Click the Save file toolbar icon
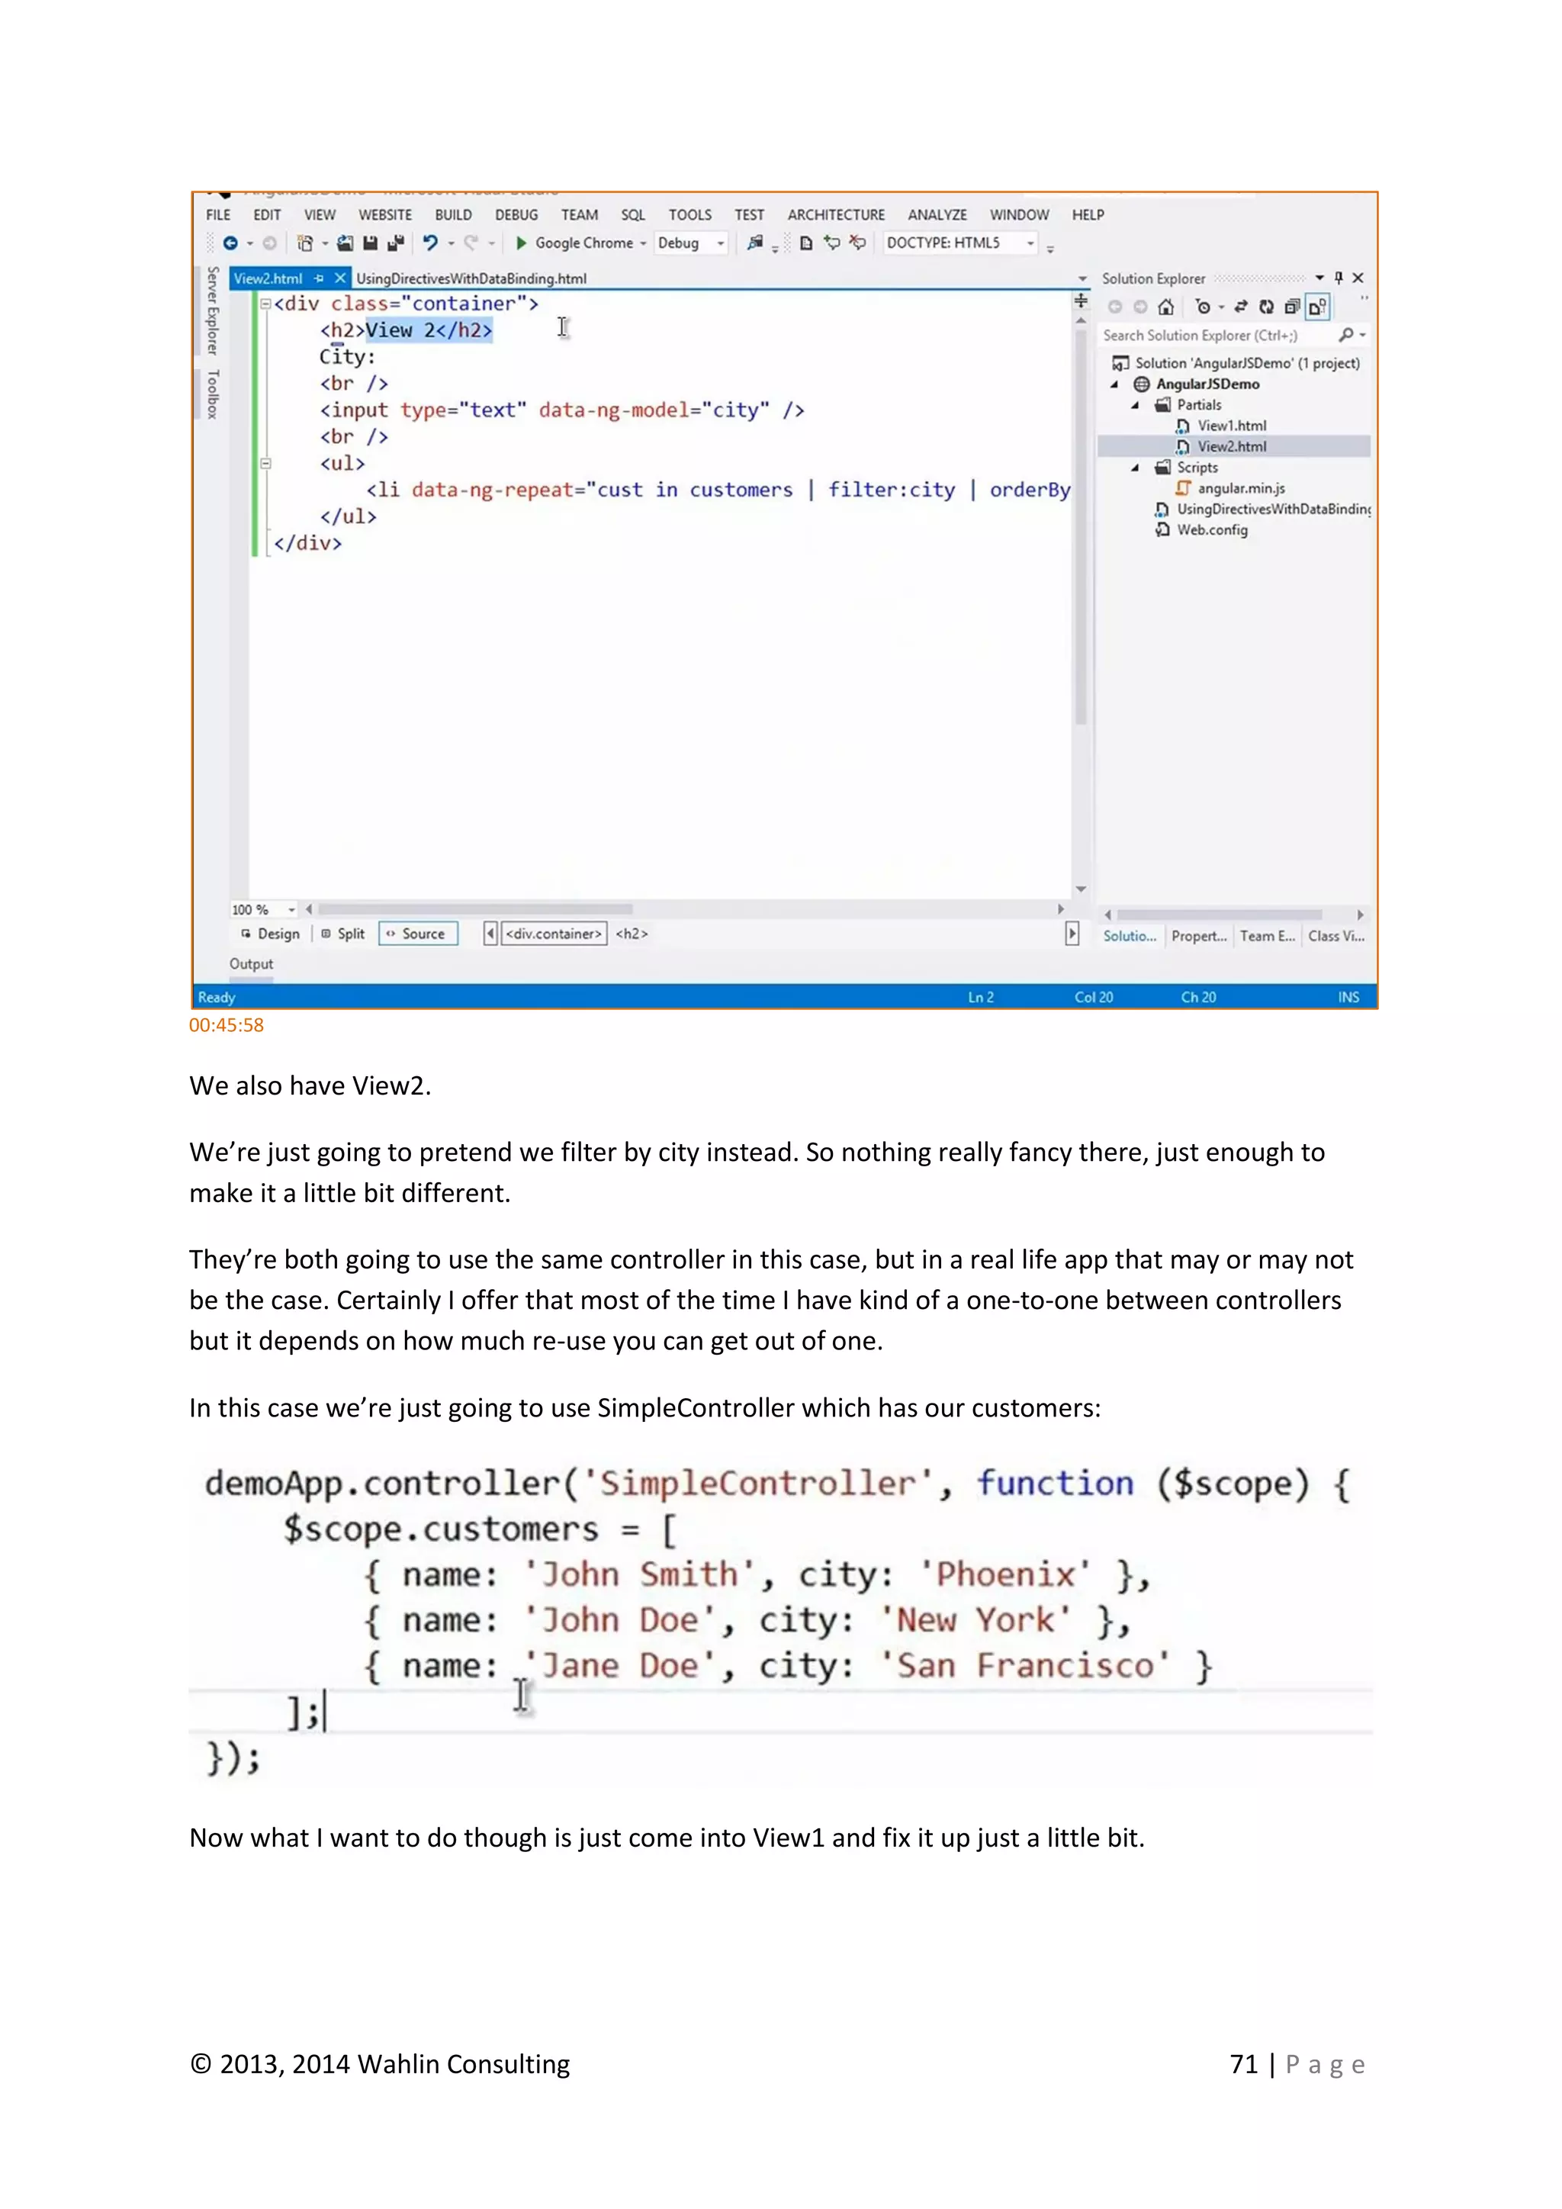This screenshot has height=2209, width=1562. click(x=371, y=243)
